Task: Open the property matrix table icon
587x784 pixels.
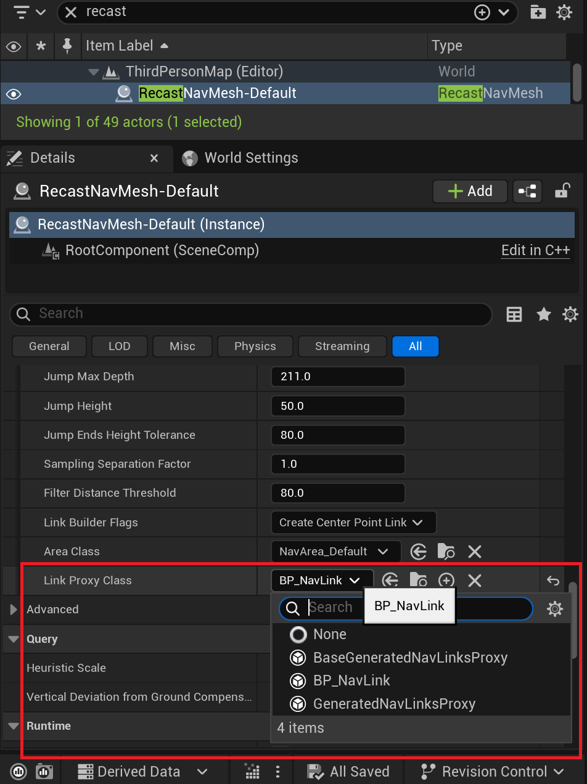Action: (514, 314)
